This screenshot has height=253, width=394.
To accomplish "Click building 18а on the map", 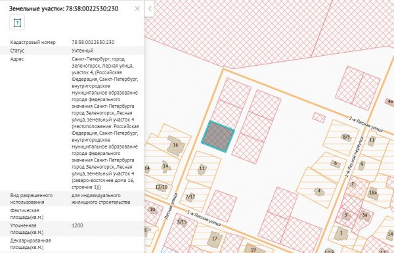I will pyautogui.click(x=373, y=193).
